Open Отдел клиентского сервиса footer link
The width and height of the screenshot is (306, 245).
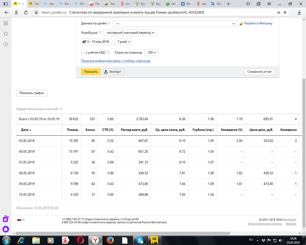coord(265,224)
